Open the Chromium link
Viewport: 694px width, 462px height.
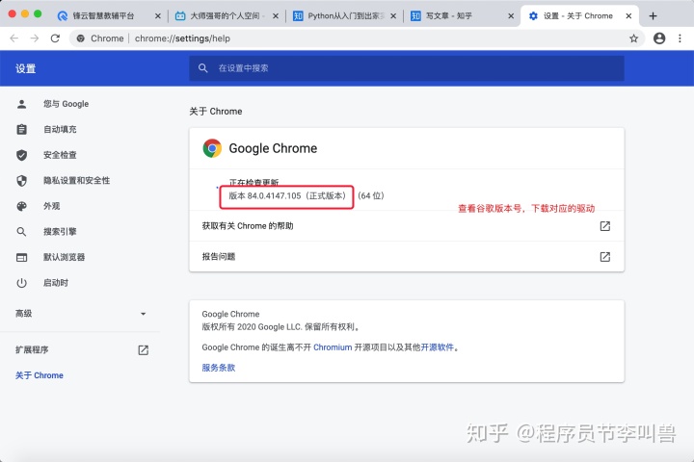click(333, 347)
